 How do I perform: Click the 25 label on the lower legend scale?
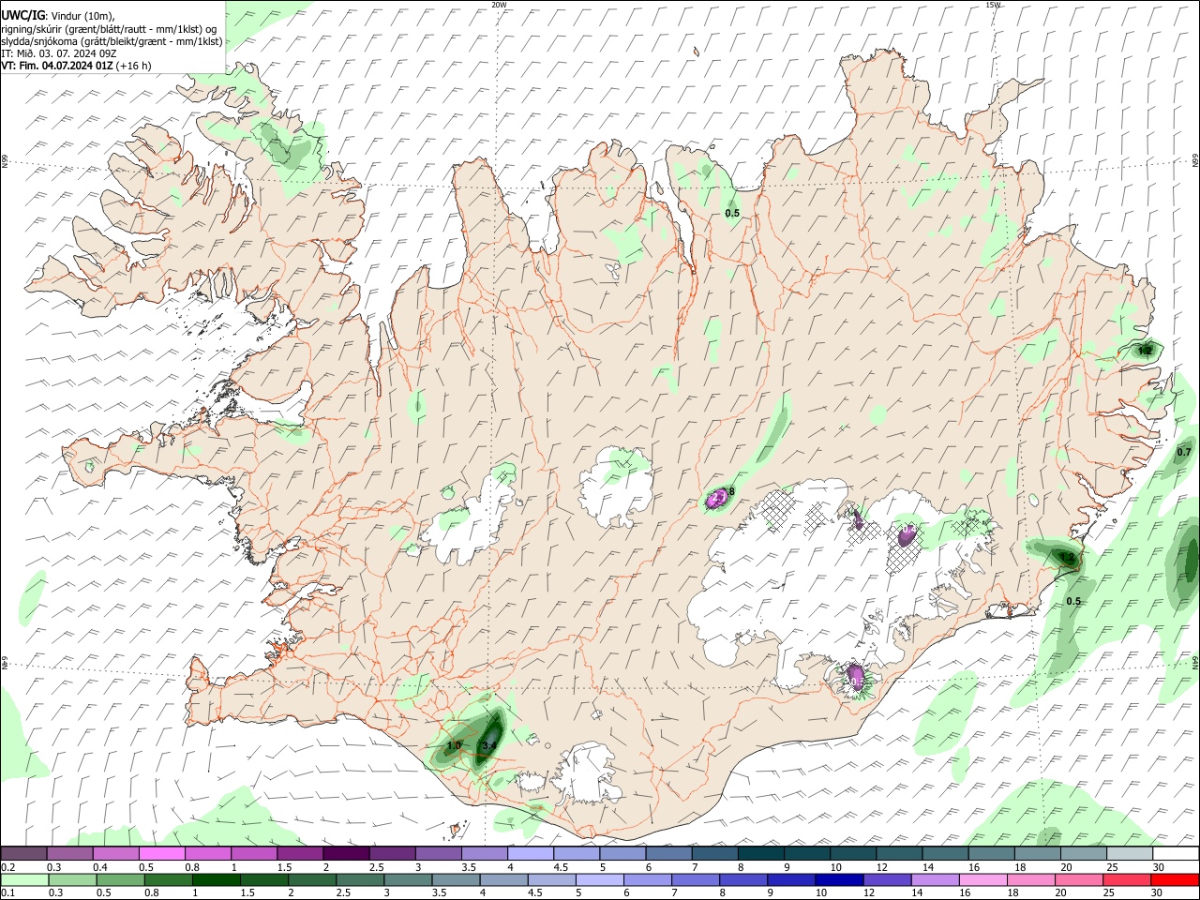[x=1110, y=892]
